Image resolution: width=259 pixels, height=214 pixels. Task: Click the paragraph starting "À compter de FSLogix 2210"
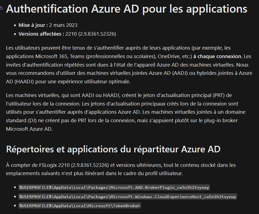(121, 169)
